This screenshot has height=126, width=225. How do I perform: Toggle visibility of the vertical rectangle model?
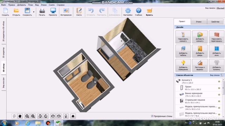[x=219, y=114]
